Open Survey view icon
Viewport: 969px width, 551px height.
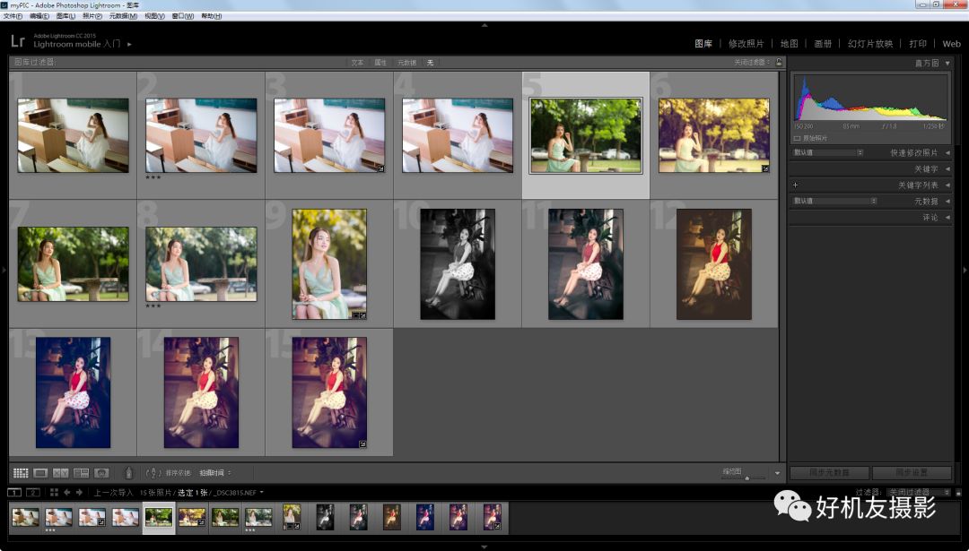pos(82,473)
